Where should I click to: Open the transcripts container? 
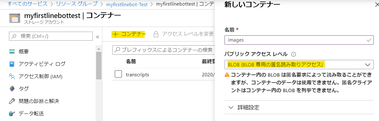tap(137, 75)
